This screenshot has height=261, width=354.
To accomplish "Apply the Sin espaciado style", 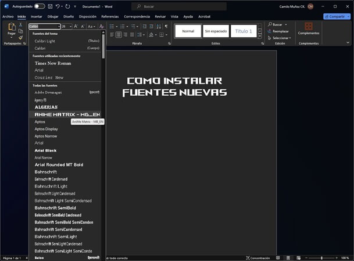I will pyautogui.click(x=216, y=31).
